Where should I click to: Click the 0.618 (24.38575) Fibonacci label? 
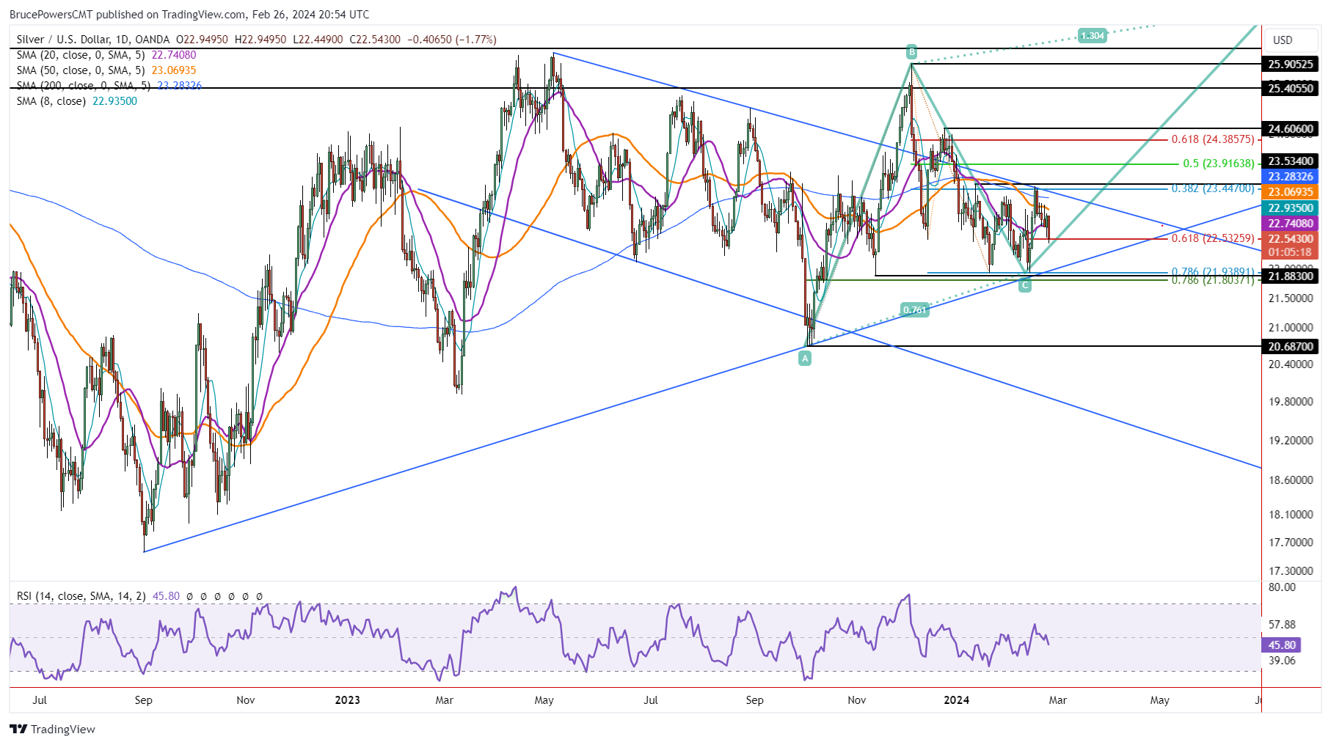coord(1212,139)
